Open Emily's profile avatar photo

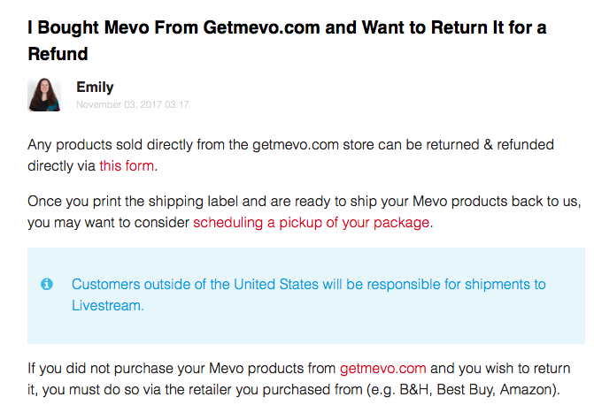click(44, 95)
